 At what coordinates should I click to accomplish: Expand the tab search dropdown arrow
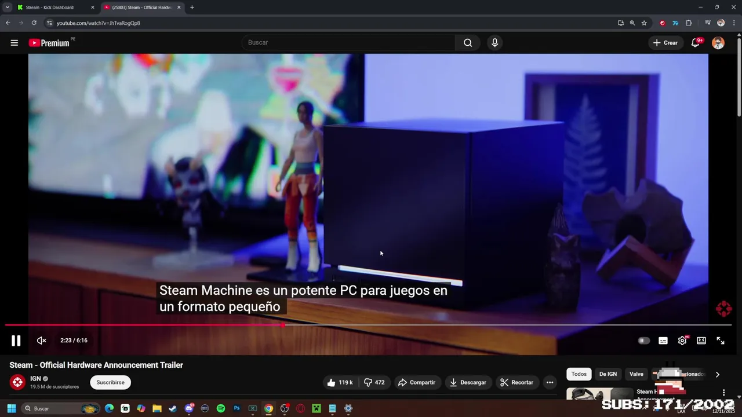click(x=7, y=8)
